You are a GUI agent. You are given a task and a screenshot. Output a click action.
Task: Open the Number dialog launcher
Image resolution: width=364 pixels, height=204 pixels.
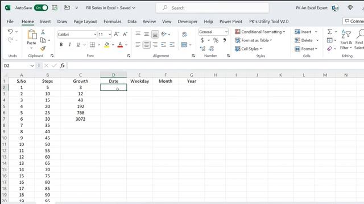tap(228, 56)
